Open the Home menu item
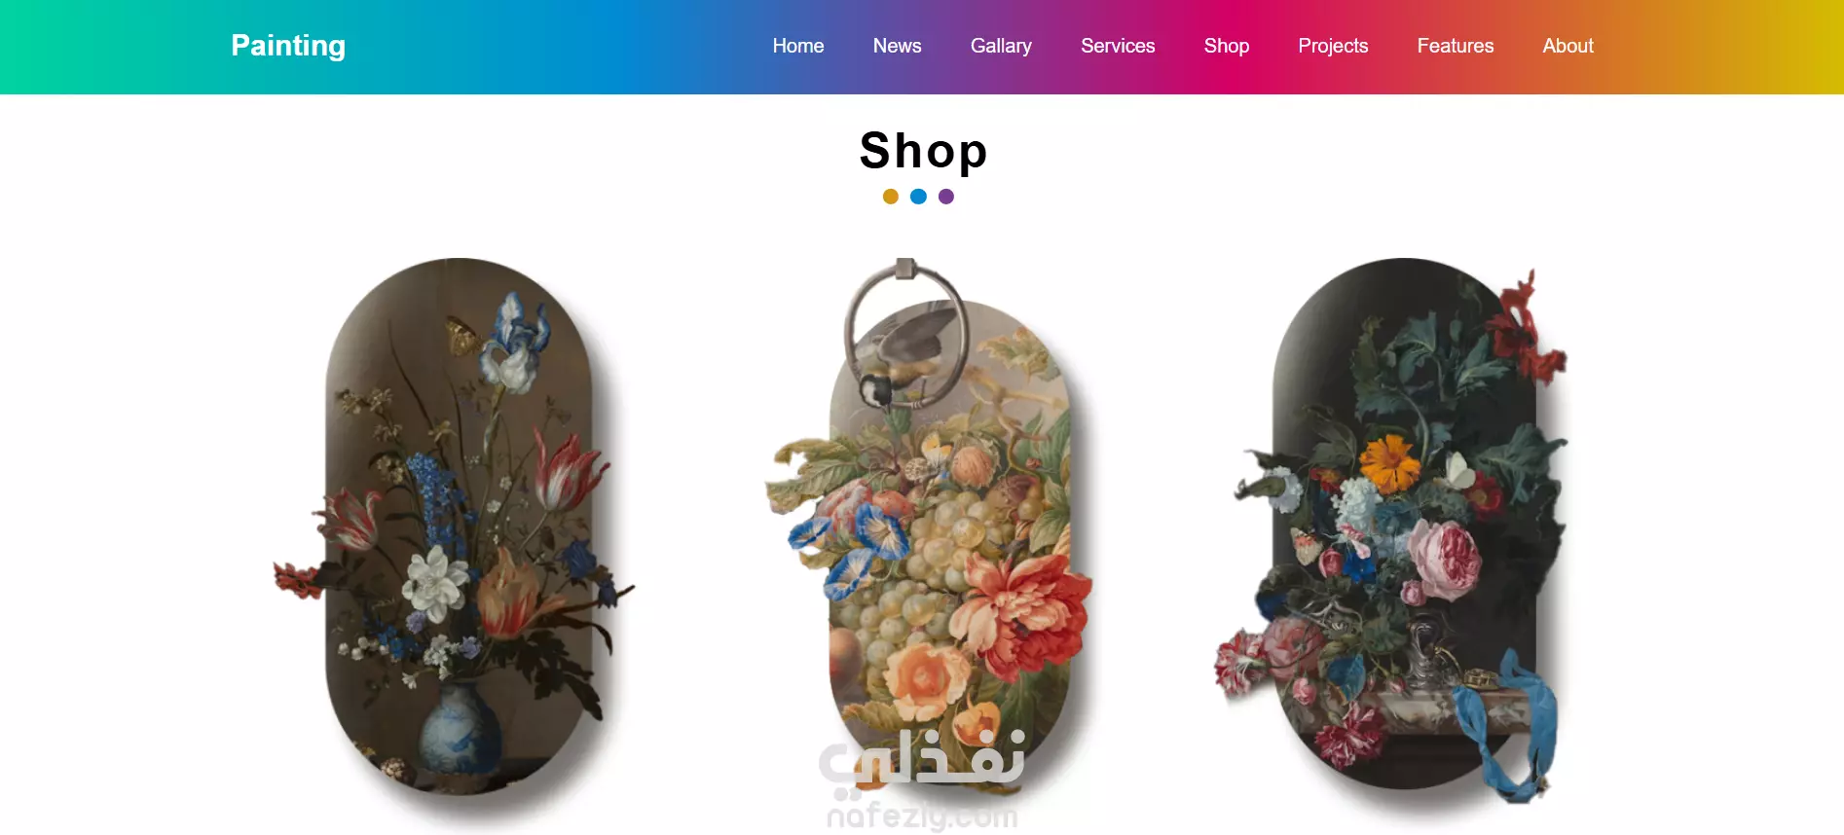Image resolution: width=1844 pixels, height=835 pixels. tap(798, 46)
